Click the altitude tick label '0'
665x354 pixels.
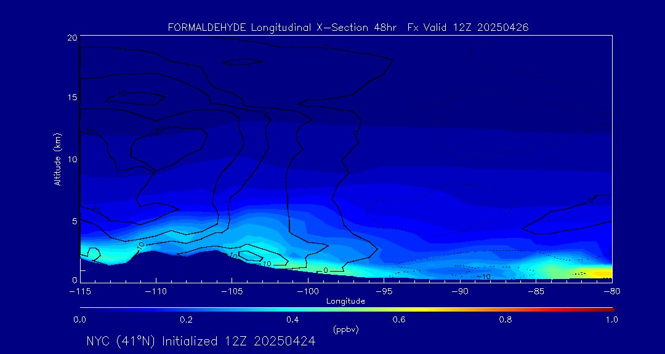(x=75, y=280)
